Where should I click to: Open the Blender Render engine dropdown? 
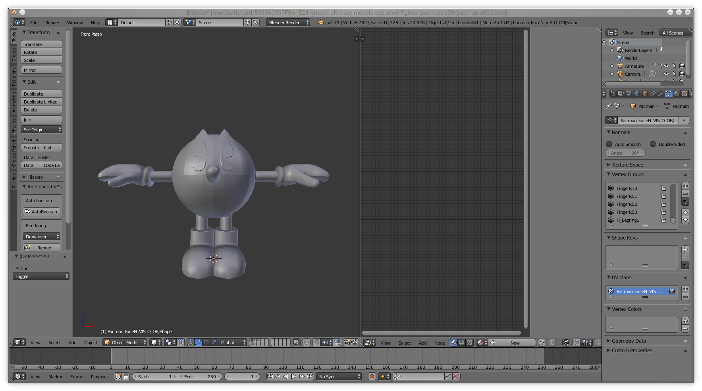(288, 23)
